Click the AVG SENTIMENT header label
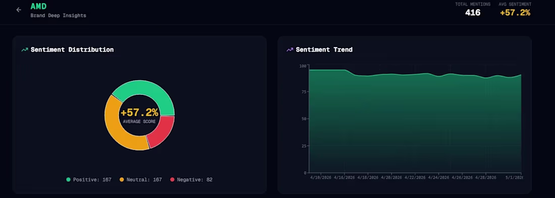555x198 pixels. tap(515, 4)
